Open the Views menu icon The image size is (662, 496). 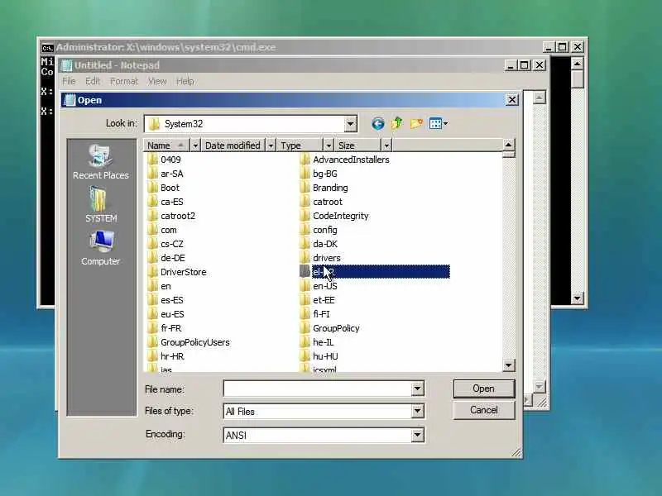435,123
